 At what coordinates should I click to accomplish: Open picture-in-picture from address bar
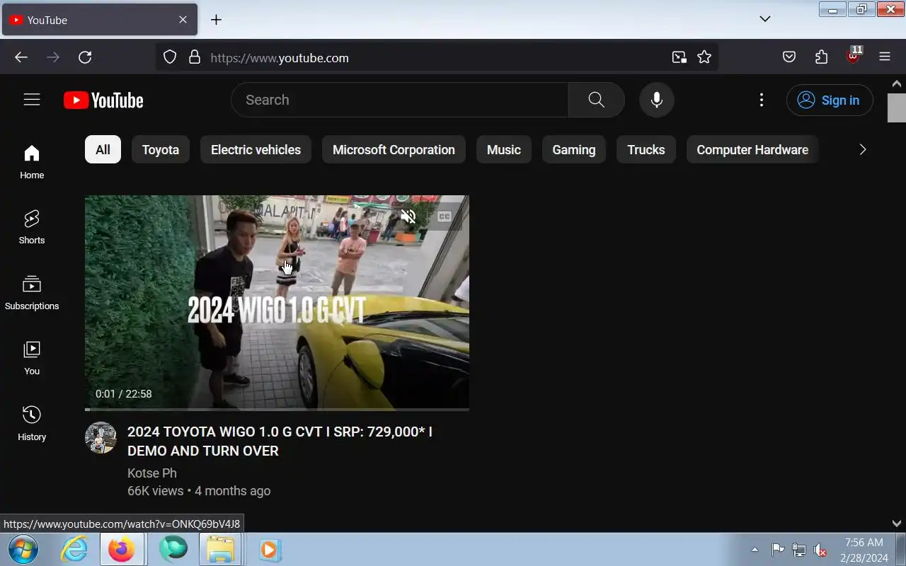679,57
